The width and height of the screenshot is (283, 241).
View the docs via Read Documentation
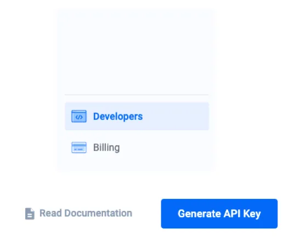(x=78, y=213)
